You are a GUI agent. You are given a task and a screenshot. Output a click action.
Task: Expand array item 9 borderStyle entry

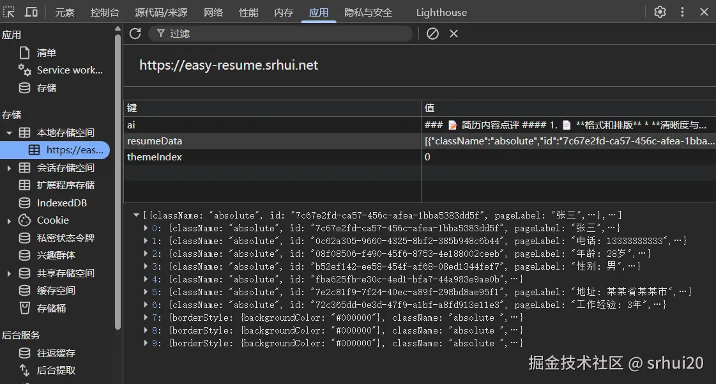click(146, 342)
